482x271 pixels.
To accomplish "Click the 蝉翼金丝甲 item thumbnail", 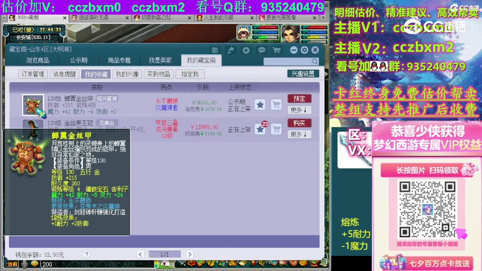I will (x=33, y=105).
